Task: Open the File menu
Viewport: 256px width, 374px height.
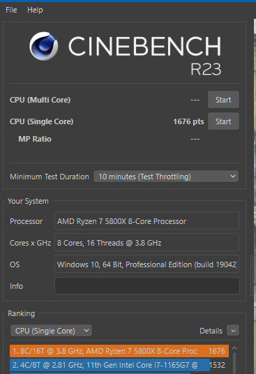Action: [x=11, y=10]
